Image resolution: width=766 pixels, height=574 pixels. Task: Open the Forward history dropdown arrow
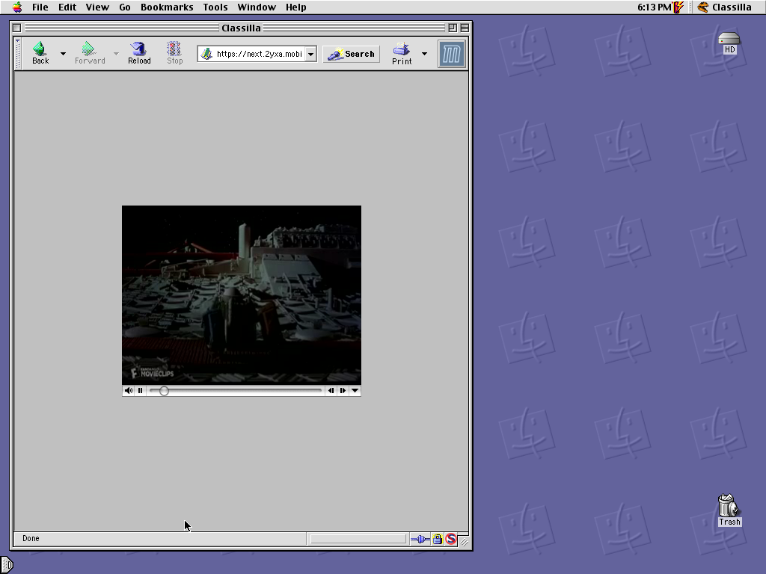[116, 54]
